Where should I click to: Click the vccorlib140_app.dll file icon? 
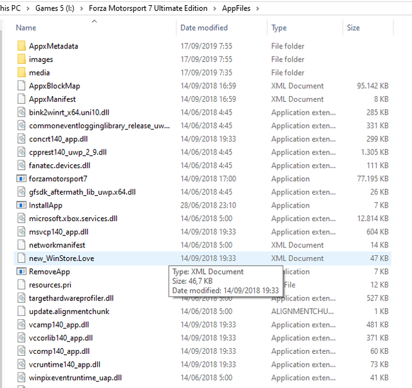pyautogui.click(x=21, y=338)
